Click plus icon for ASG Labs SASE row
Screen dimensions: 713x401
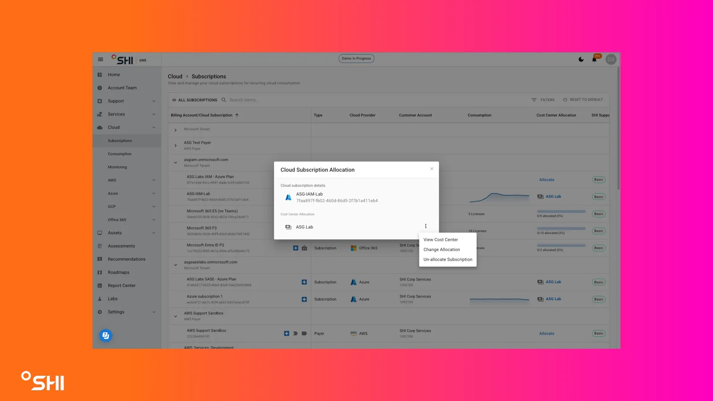[x=304, y=282]
